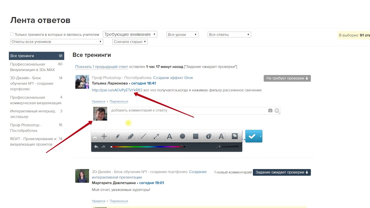
Task: Adjust the line thickness slider
Action: [228, 147]
